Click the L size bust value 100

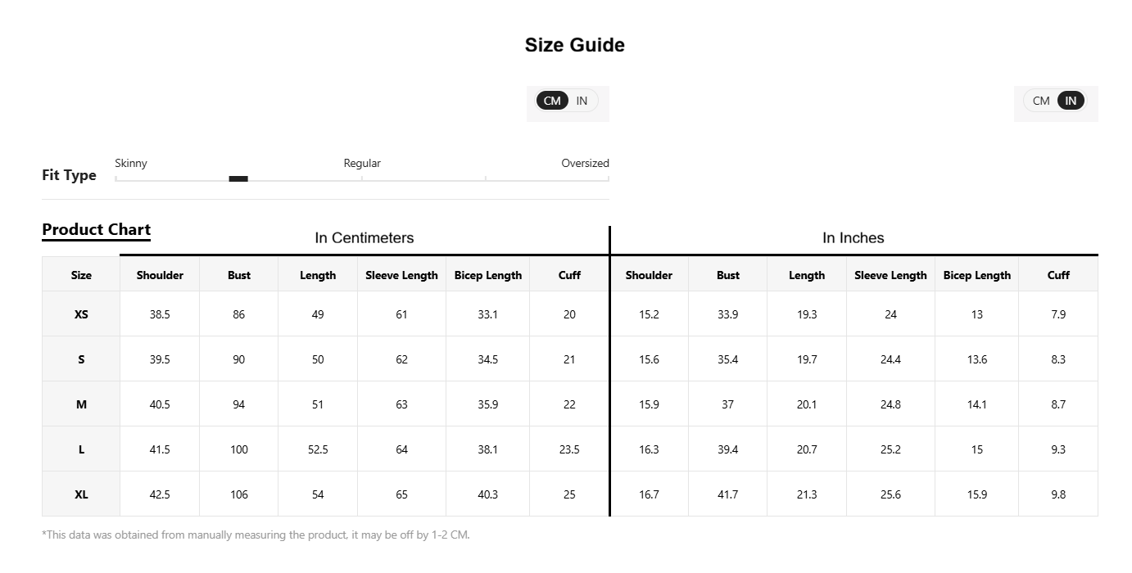point(239,449)
